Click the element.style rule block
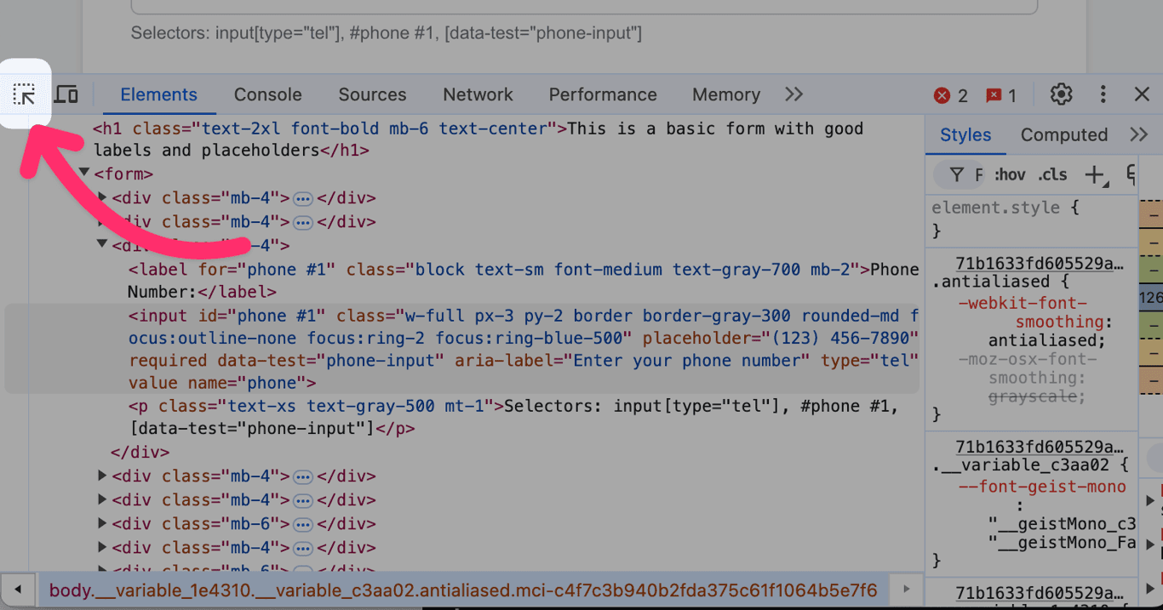Viewport: 1163px width, 610px height. pyautogui.click(x=1031, y=219)
